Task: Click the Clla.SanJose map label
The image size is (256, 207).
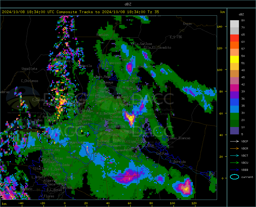Action: click(142, 44)
